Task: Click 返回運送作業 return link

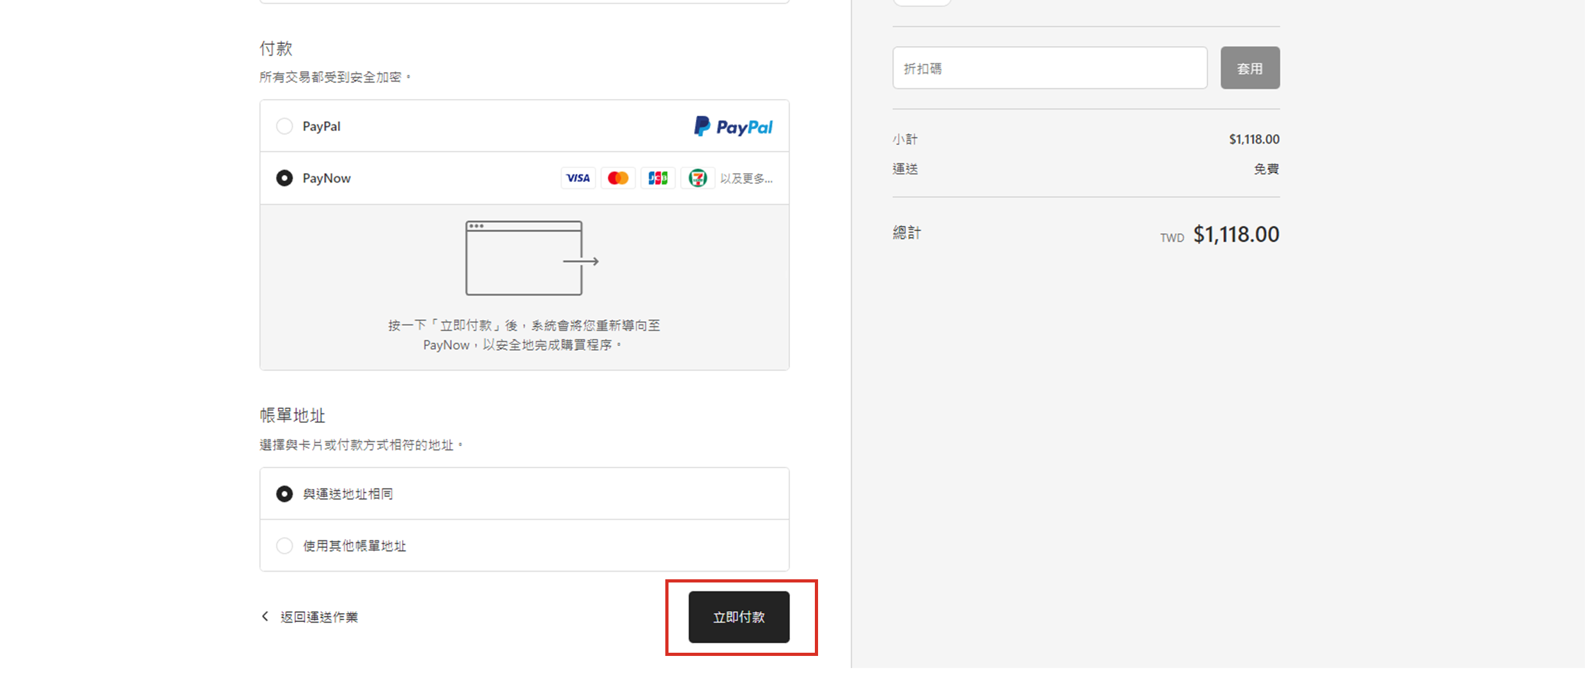Action: coord(319,617)
